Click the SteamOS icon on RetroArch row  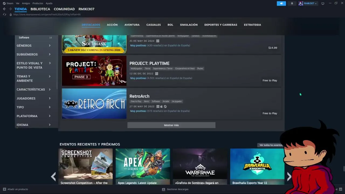coord(165,106)
